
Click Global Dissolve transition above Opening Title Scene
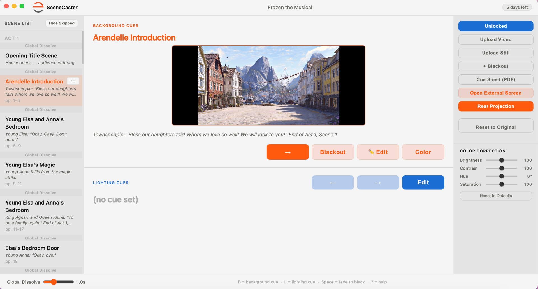click(x=41, y=46)
